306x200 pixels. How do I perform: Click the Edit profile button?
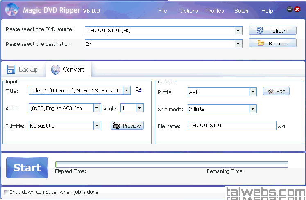(x=276, y=91)
